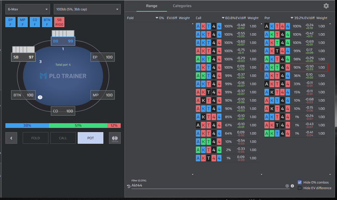Select the Call combo row with 85%
337x200 pixels.
click(227, 117)
